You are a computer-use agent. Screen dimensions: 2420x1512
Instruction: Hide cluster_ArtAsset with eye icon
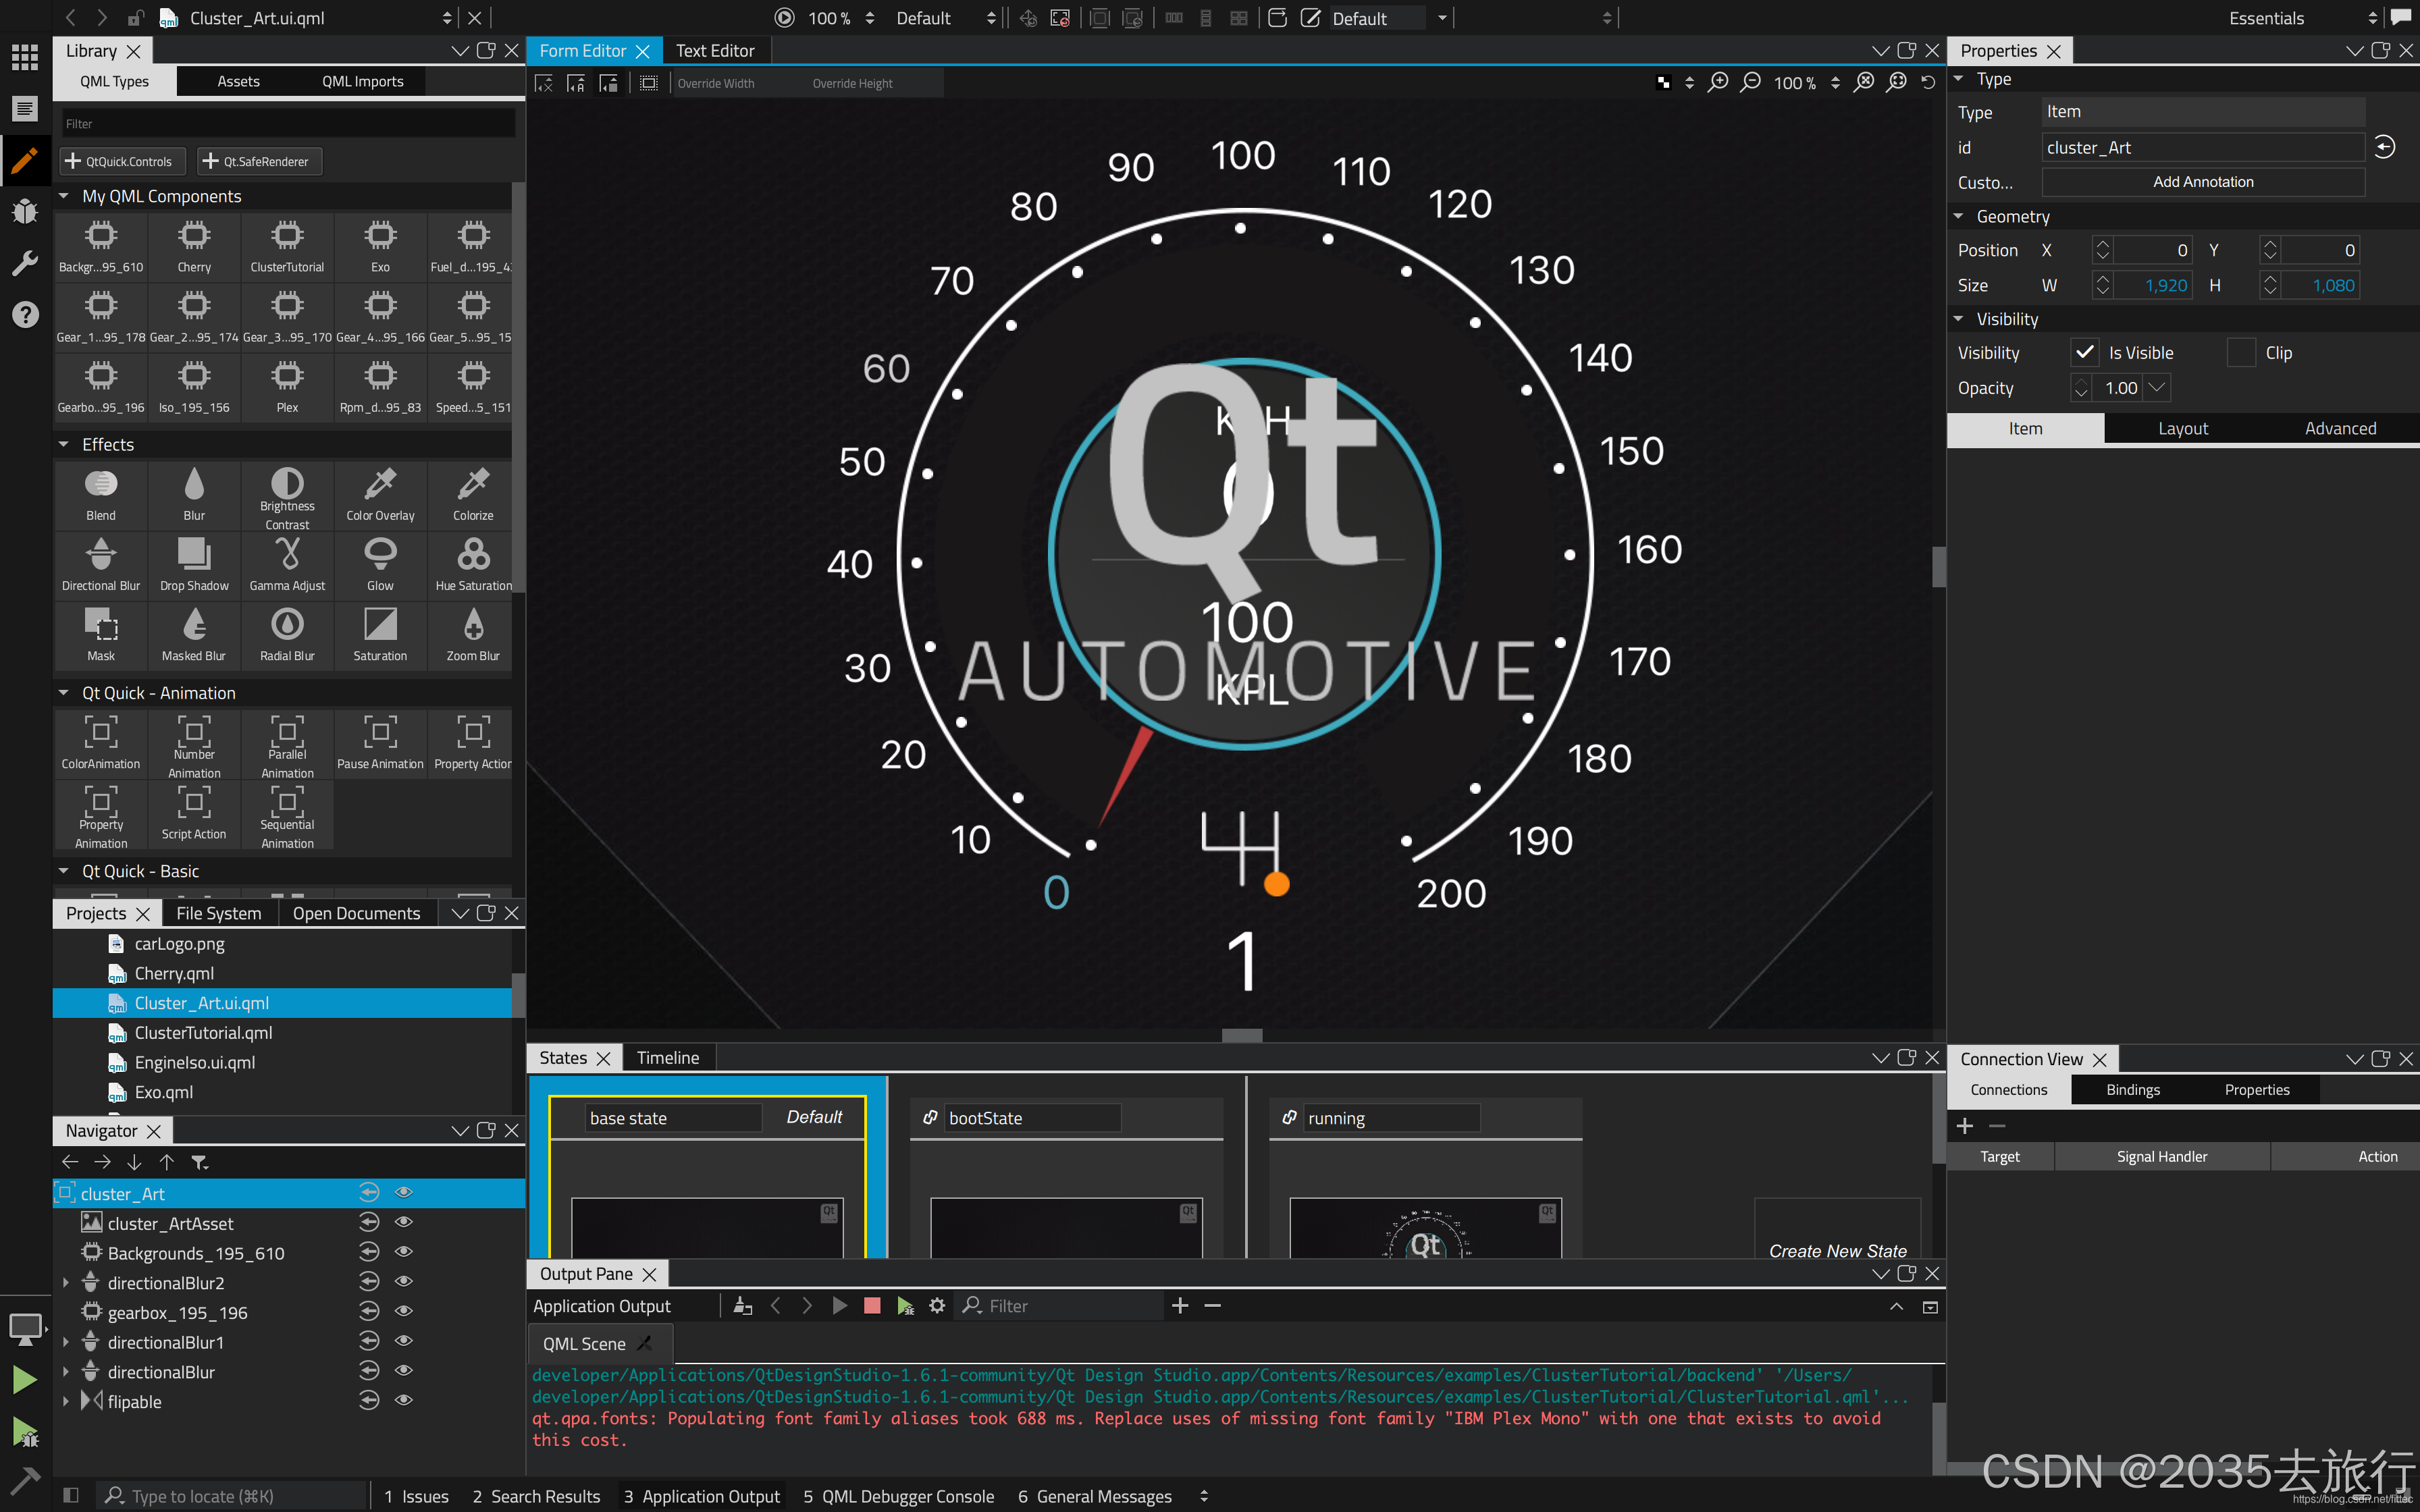pyautogui.click(x=404, y=1222)
